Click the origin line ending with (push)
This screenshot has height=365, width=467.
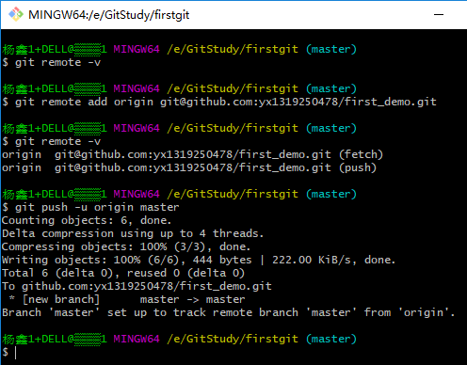tap(189, 167)
